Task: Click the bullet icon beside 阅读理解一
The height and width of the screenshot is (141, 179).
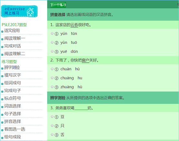Action: coord(2,39)
